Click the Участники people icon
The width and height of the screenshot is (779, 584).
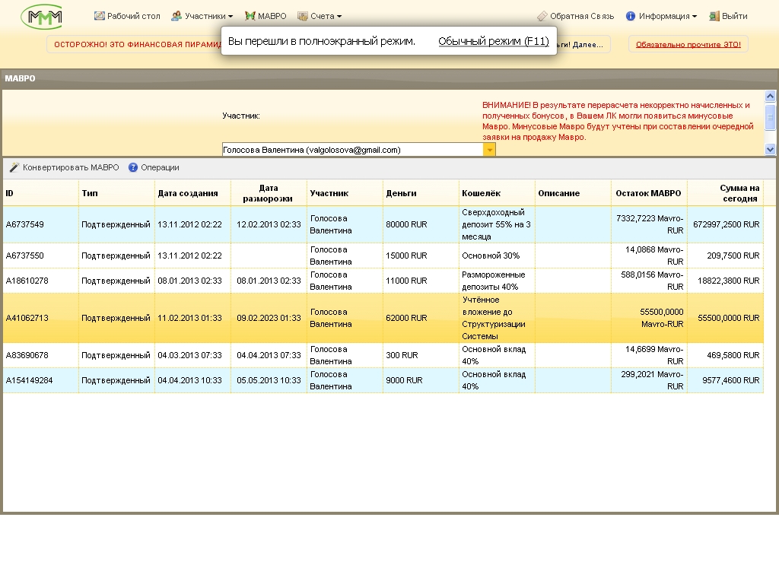[176, 16]
